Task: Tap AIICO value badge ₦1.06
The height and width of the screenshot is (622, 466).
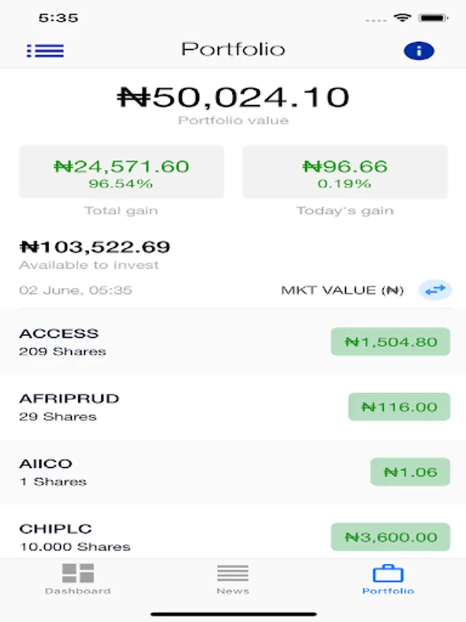Action: click(x=410, y=472)
